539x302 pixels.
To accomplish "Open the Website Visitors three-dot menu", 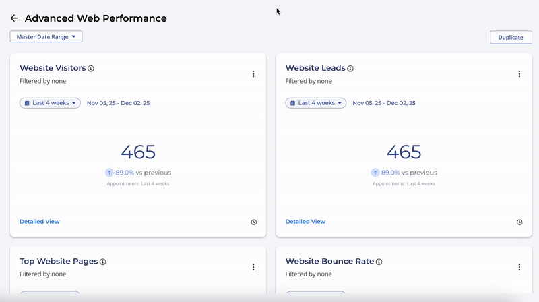I will coord(253,74).
